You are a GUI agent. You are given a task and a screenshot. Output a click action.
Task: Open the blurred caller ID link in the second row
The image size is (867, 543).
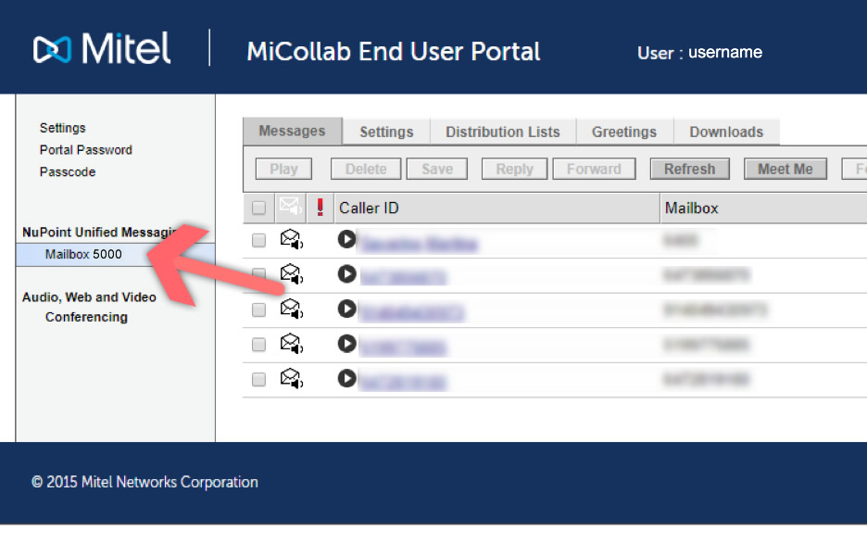[x=403, y=276]
